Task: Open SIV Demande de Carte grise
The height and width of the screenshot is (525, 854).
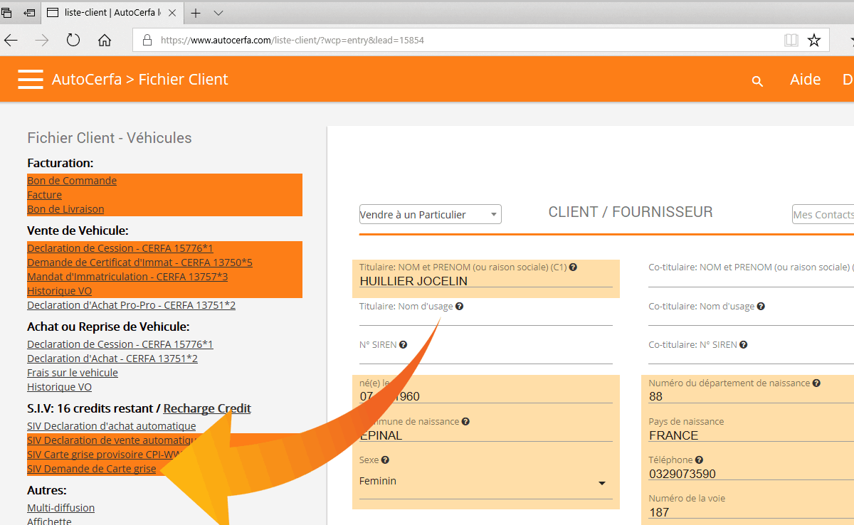Action: point(91,469)
